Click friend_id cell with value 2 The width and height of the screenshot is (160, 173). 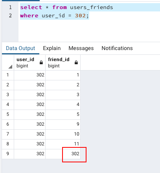coord(63,85)
